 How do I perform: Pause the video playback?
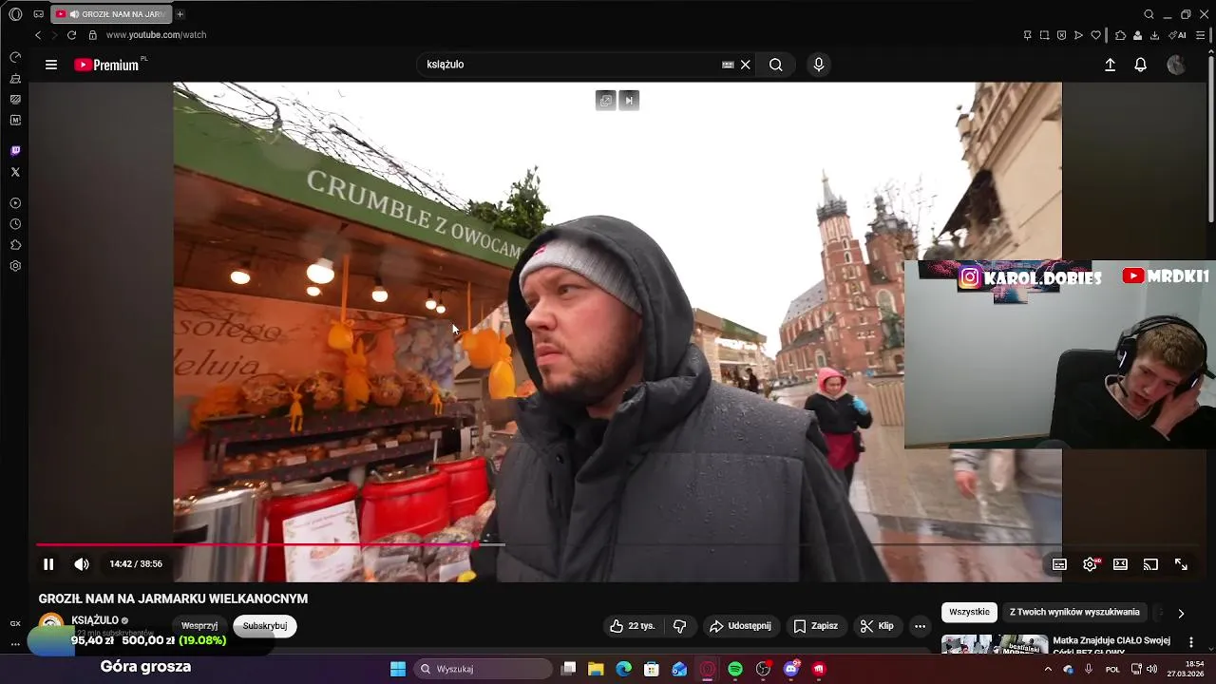(48, 564)
